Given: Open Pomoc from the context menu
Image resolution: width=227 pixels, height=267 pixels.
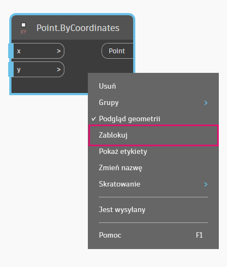Looking at the screenshot, I should [x=153, y=235].
